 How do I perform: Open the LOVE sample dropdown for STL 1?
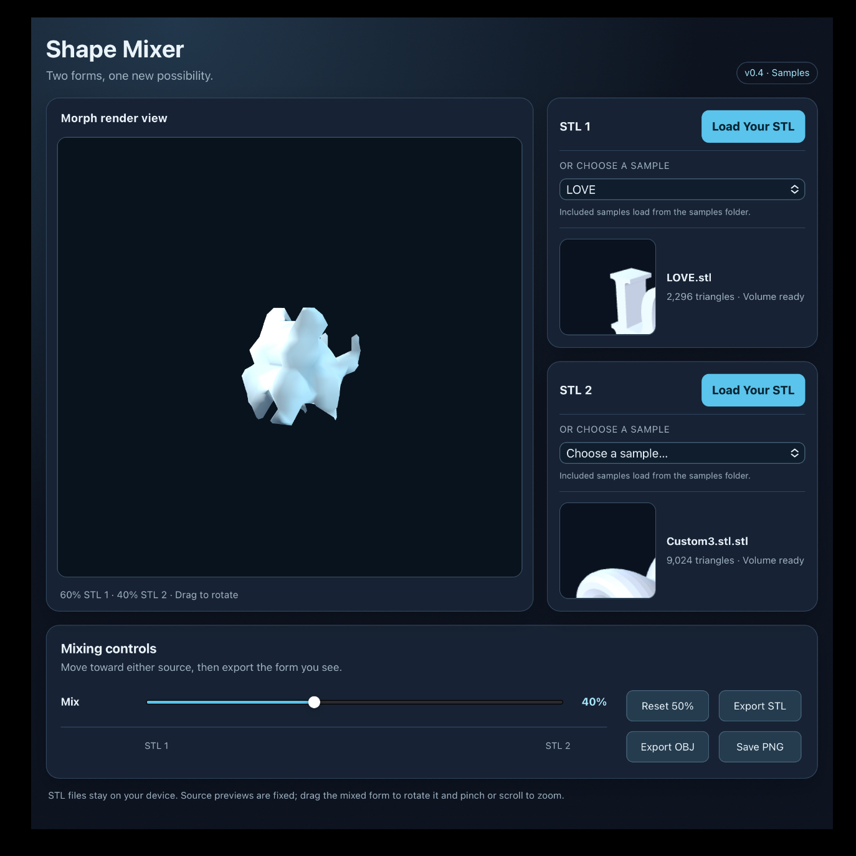(x=682, y=190)
